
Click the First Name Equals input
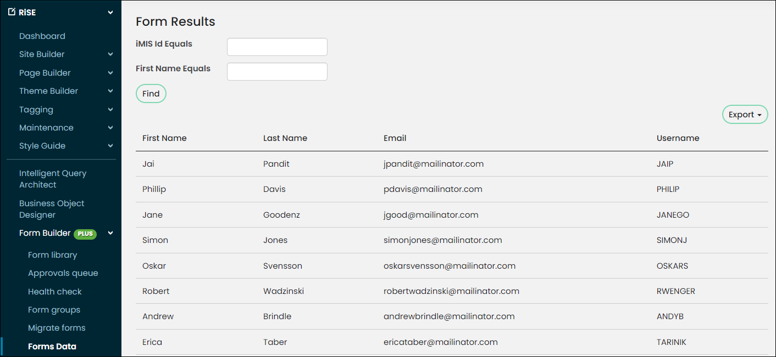pyautogui.click(x=277, y=71)
